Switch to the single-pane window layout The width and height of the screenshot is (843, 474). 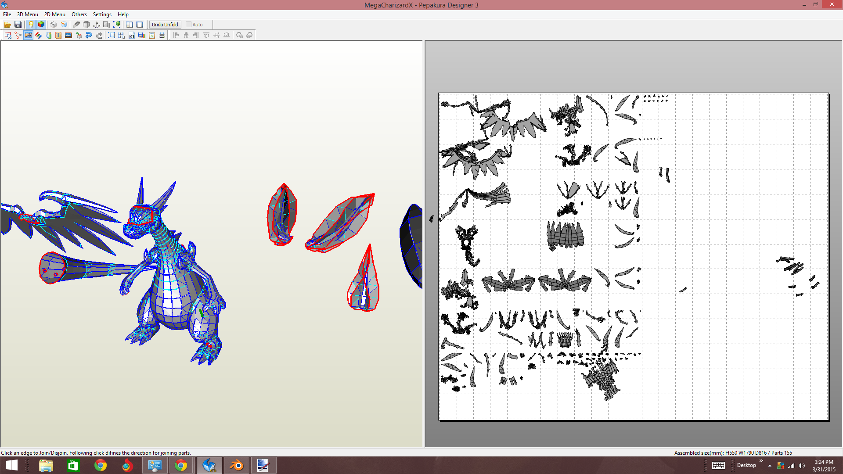(140, 25)
